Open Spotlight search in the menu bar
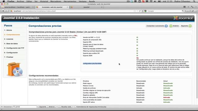The height and width of the screenshot is (111, 198). pos(194,1)
